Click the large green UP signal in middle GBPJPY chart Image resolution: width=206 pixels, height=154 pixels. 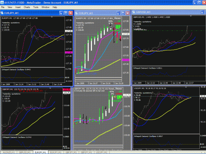click(120, 97)
